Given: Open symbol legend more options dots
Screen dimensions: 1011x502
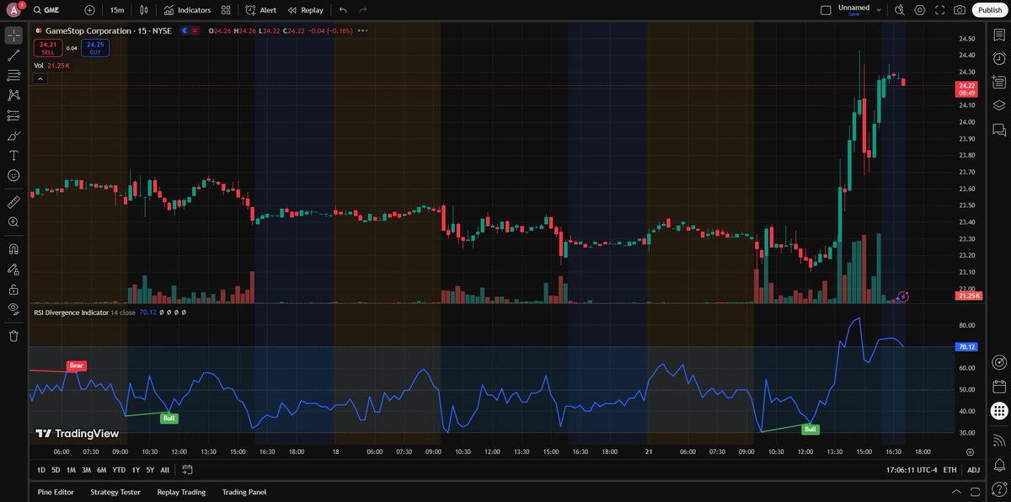Looking at the screenshot, I should [x=362, y=31].
